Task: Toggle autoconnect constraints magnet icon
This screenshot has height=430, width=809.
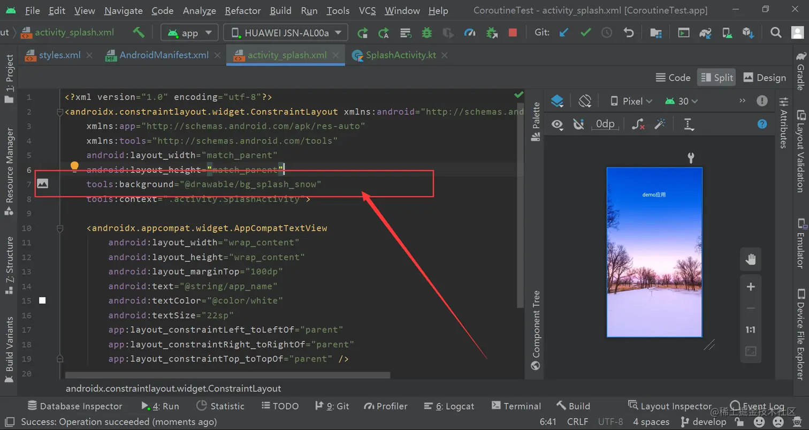Action: click(x=579, y=123)
